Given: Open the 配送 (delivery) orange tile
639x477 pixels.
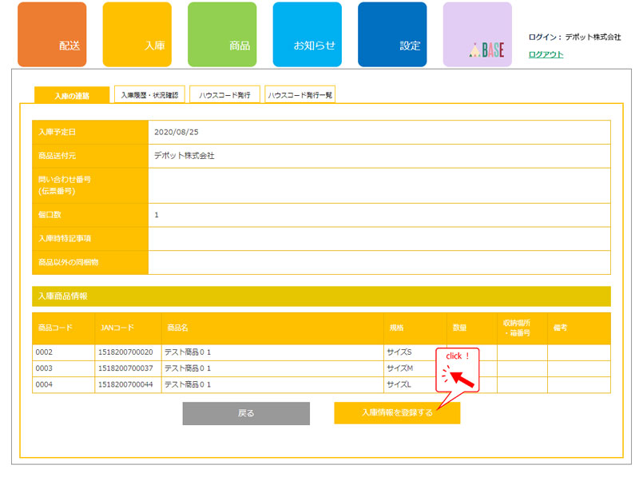Looking at the screenshot, I should point(52,34).
